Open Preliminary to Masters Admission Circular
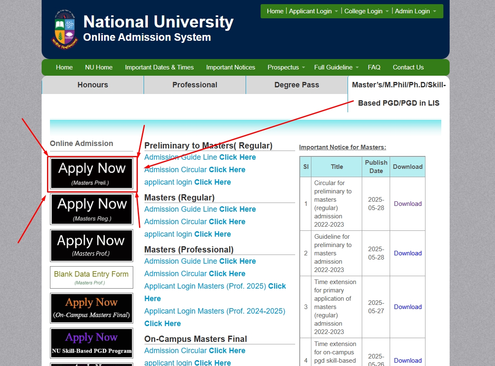495x366 pixels. pos(194,170)
